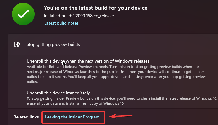Click the latest build for your device heading

pos(96,8)
